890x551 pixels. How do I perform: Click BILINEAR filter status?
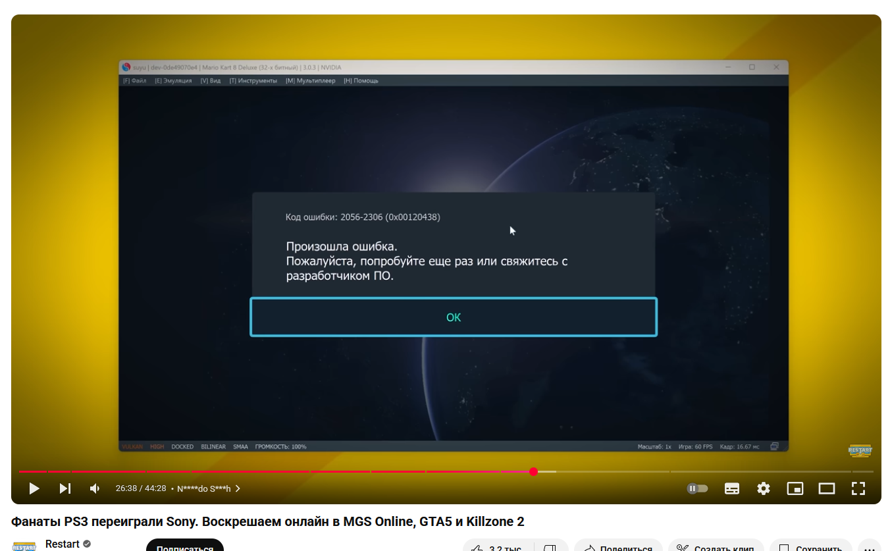tap(213, 446)
